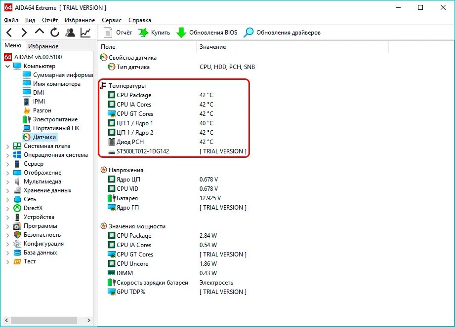Click the Батарея voltage row value 12.925 V
Viewport: 455px width, 327px height.
tap(210, 198)
